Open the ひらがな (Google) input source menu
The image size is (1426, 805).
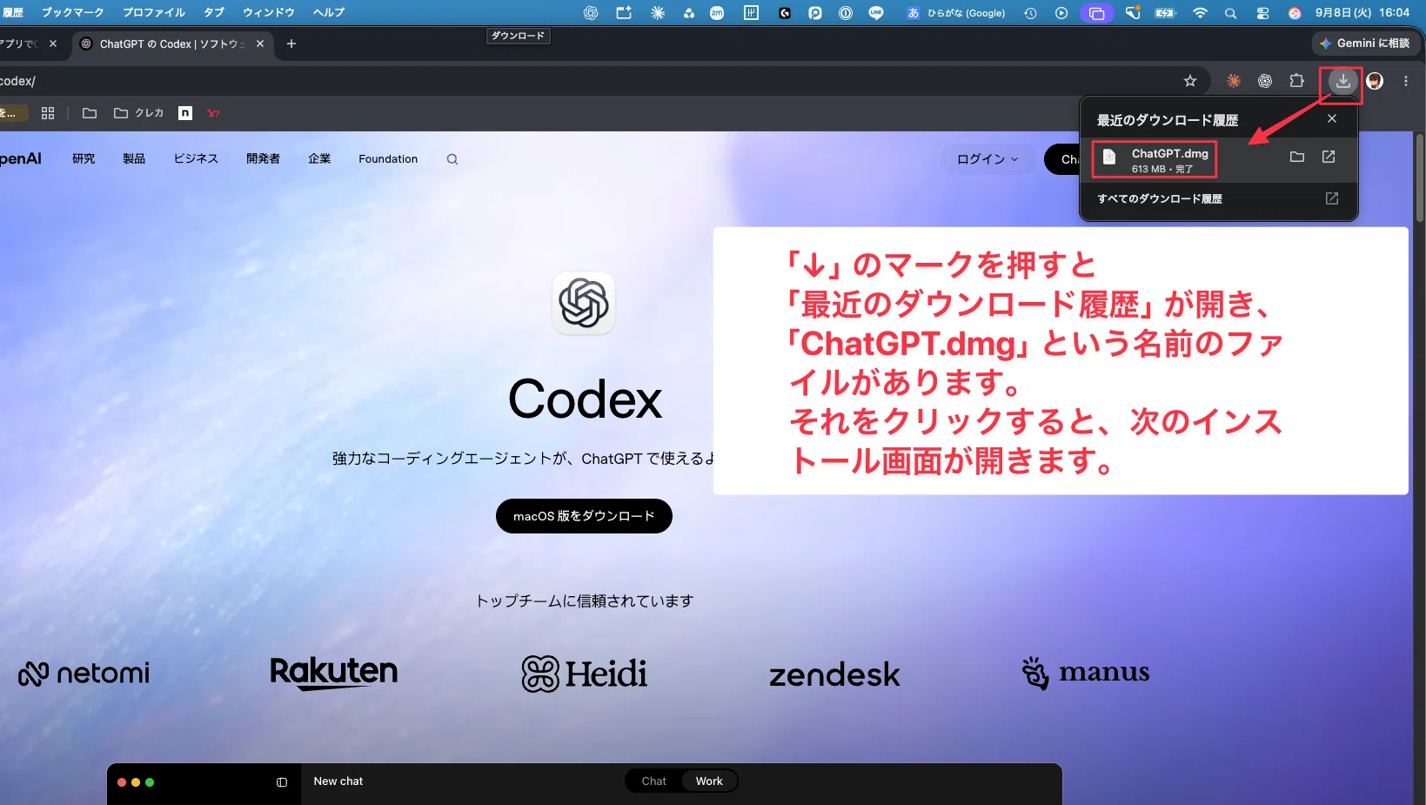pyautogui.click(x=956, y=13)
